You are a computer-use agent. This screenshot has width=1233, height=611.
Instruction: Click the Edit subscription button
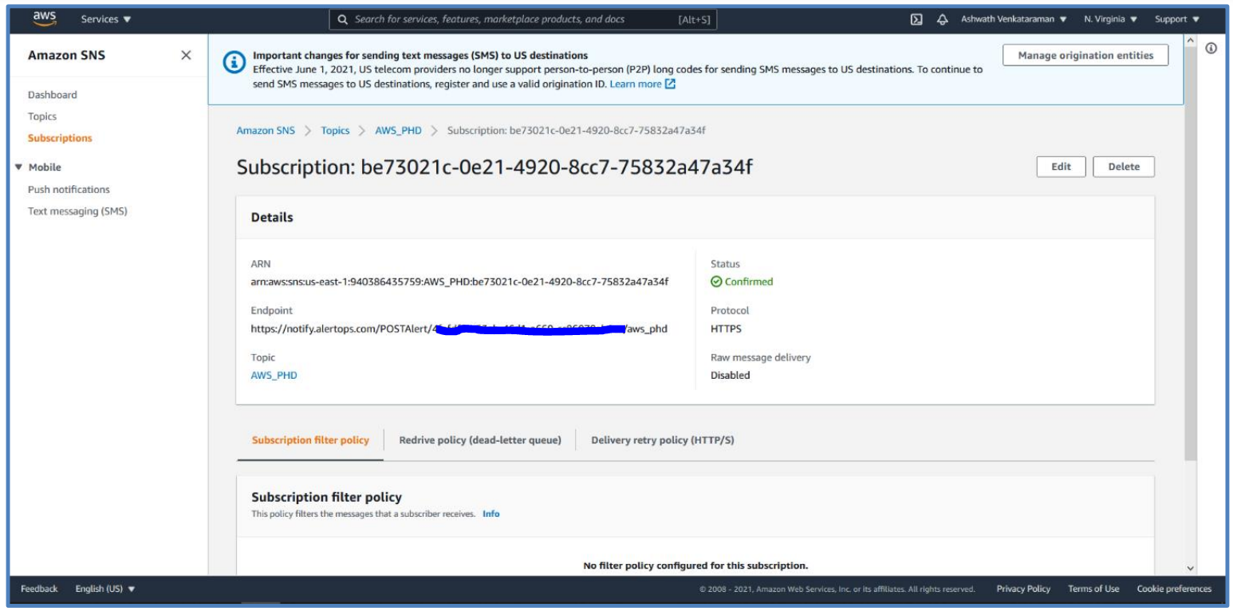1061,167
